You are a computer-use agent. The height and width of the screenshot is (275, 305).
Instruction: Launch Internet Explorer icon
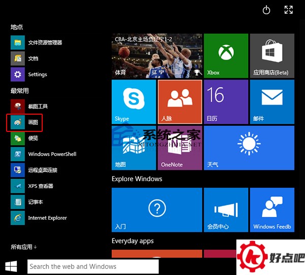click(x=18, y=218)
